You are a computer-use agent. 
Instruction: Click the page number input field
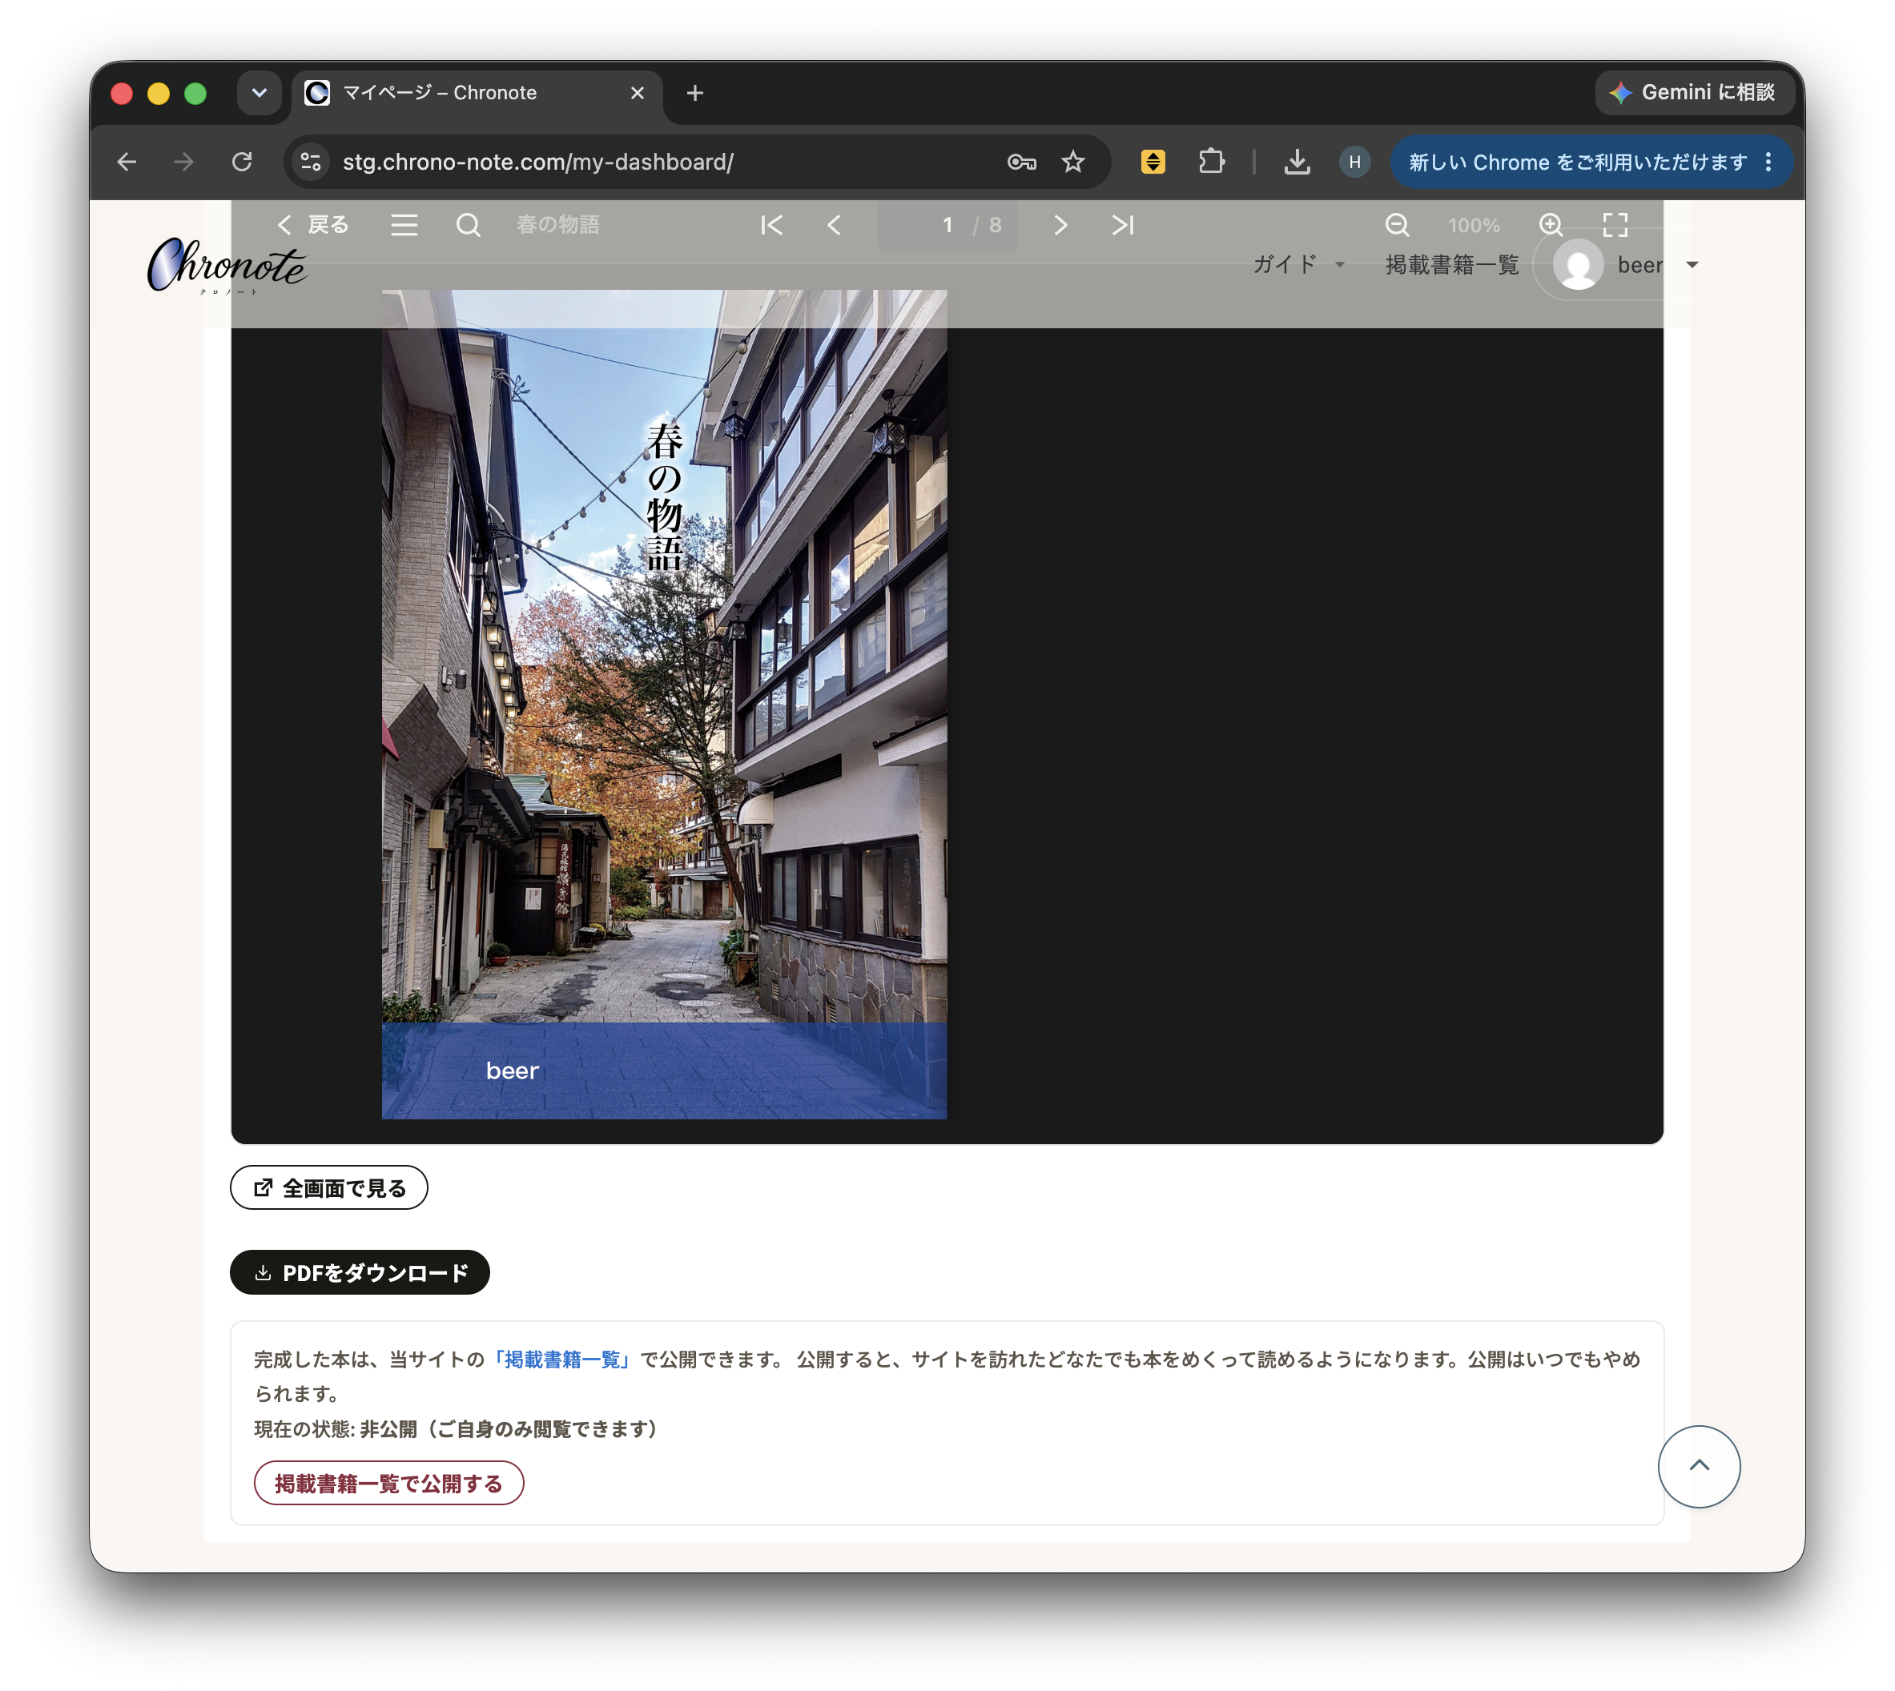click(947, 225)
